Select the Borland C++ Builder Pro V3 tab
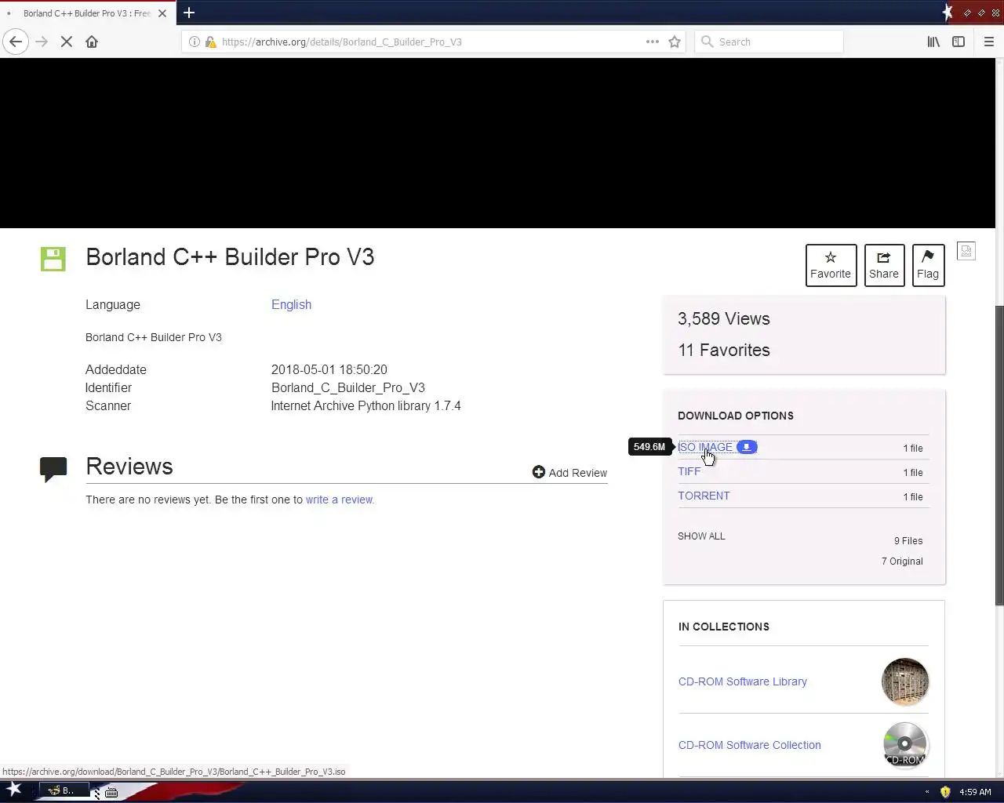1004x803 pixels. [x=86, y=13]
